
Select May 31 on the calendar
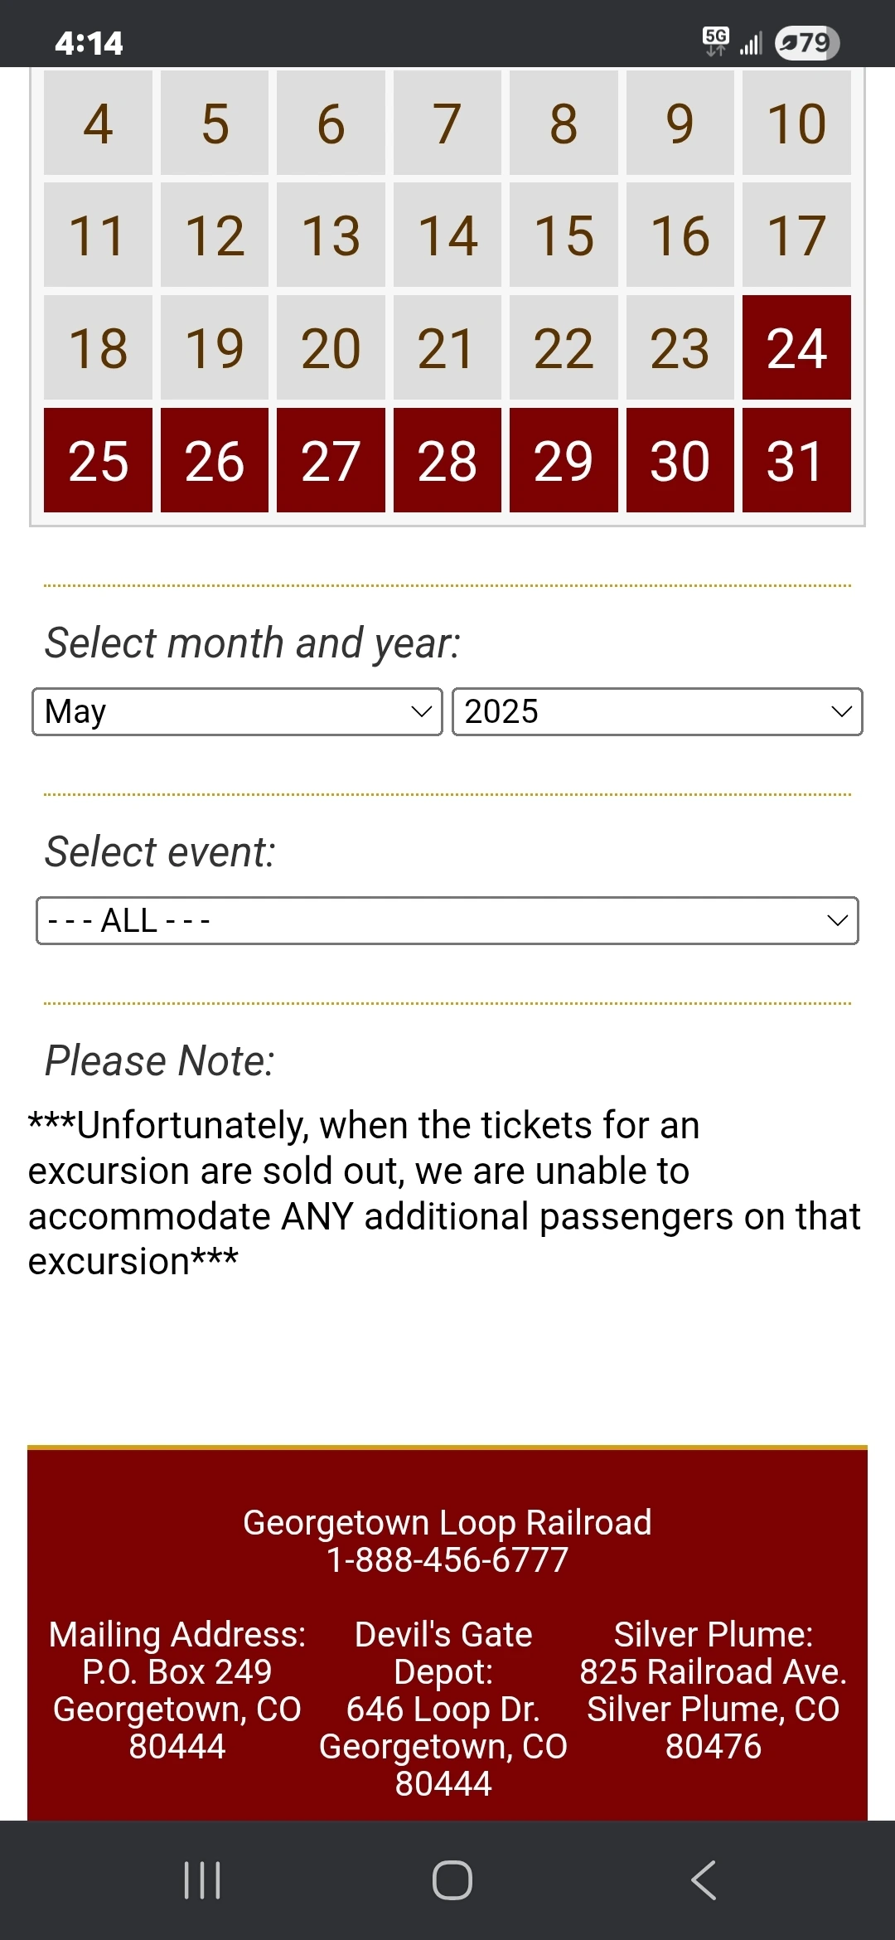(x=796, y=460)
